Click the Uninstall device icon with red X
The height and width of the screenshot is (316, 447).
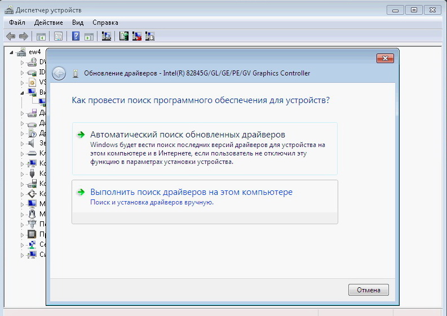[137, 36]
